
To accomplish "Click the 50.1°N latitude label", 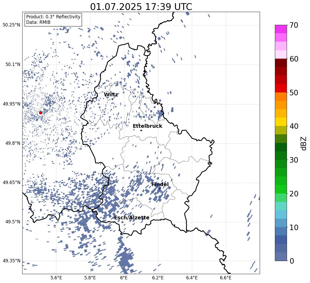I will pos(13,65).
